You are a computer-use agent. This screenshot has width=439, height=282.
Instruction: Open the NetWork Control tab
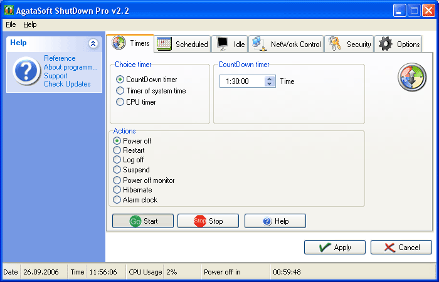(x=286, y=44)
